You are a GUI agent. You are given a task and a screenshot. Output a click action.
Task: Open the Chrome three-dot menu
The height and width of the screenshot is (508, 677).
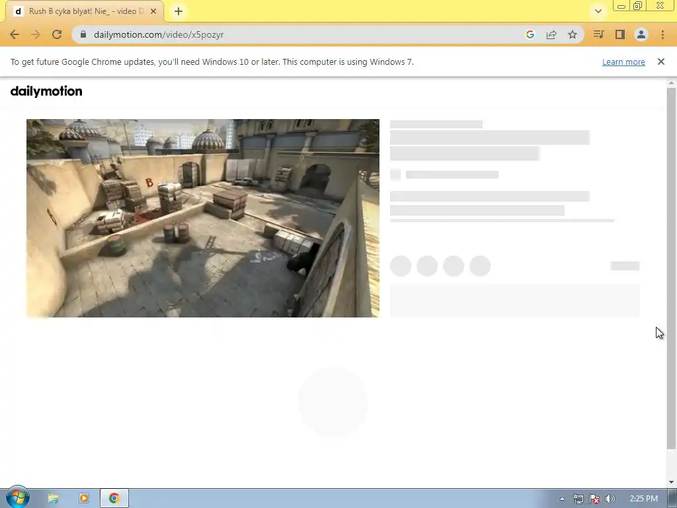tap(662, 34)
